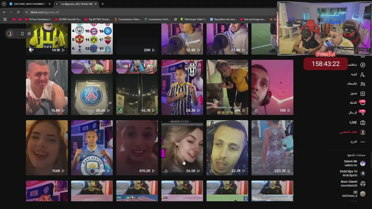
Task: Open bookmark "24 Free Transitions f..."
Action: click(37, 19)
